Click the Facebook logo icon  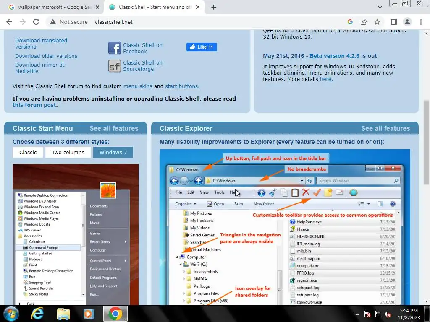(115, 48)
